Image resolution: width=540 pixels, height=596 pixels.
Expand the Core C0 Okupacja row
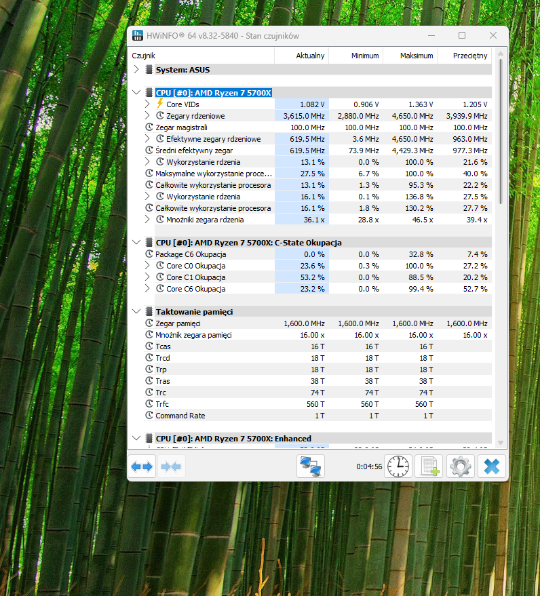point(148,266)
